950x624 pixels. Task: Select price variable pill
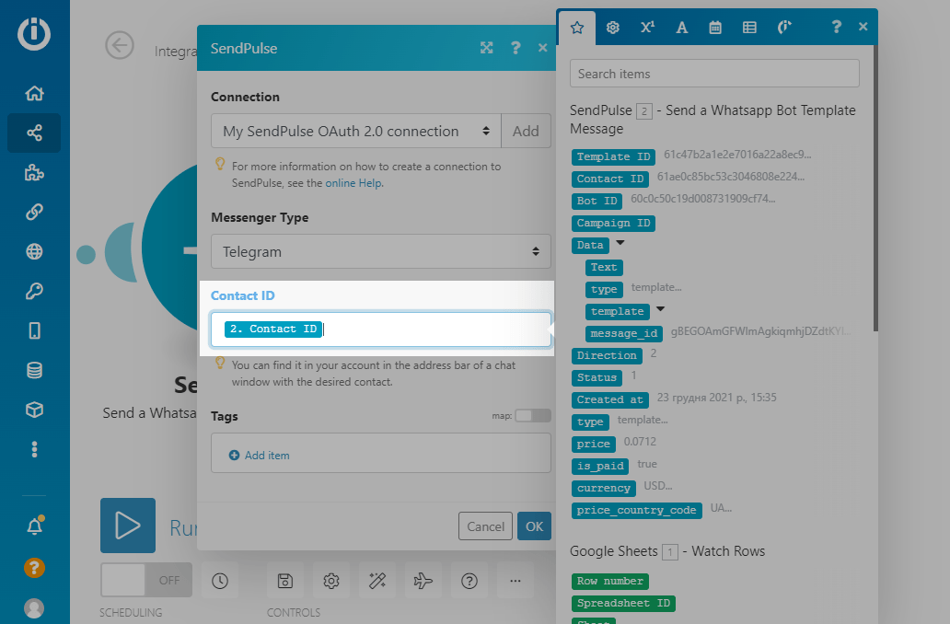593,444
